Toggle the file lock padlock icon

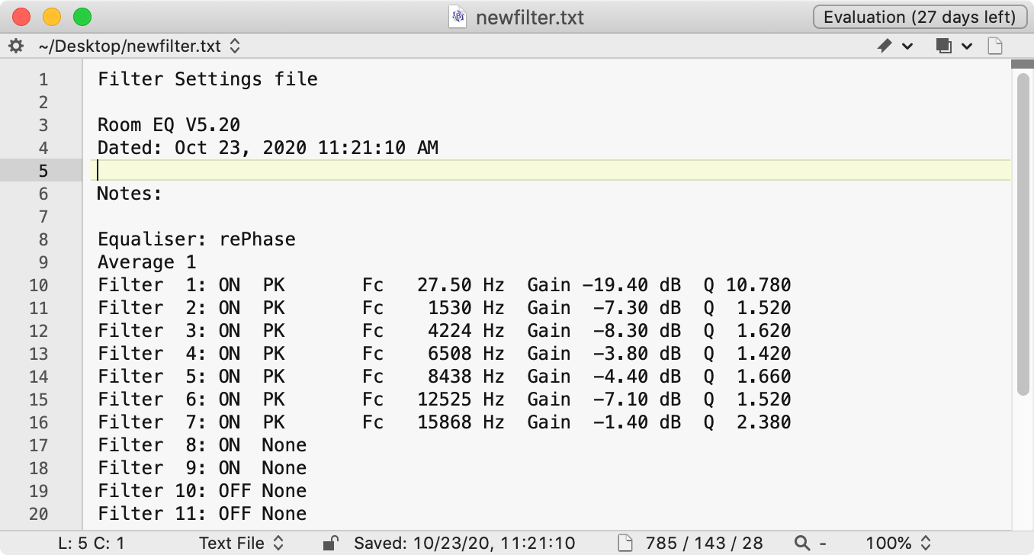coord(330,544)
